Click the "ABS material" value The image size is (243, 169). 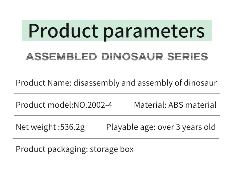click(192, 105)
